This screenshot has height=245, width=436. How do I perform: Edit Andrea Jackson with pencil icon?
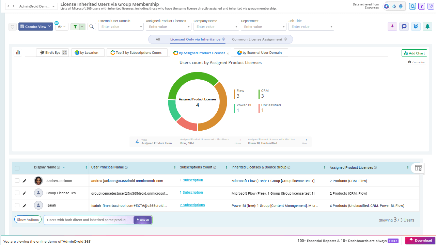[x=25, y=181]
